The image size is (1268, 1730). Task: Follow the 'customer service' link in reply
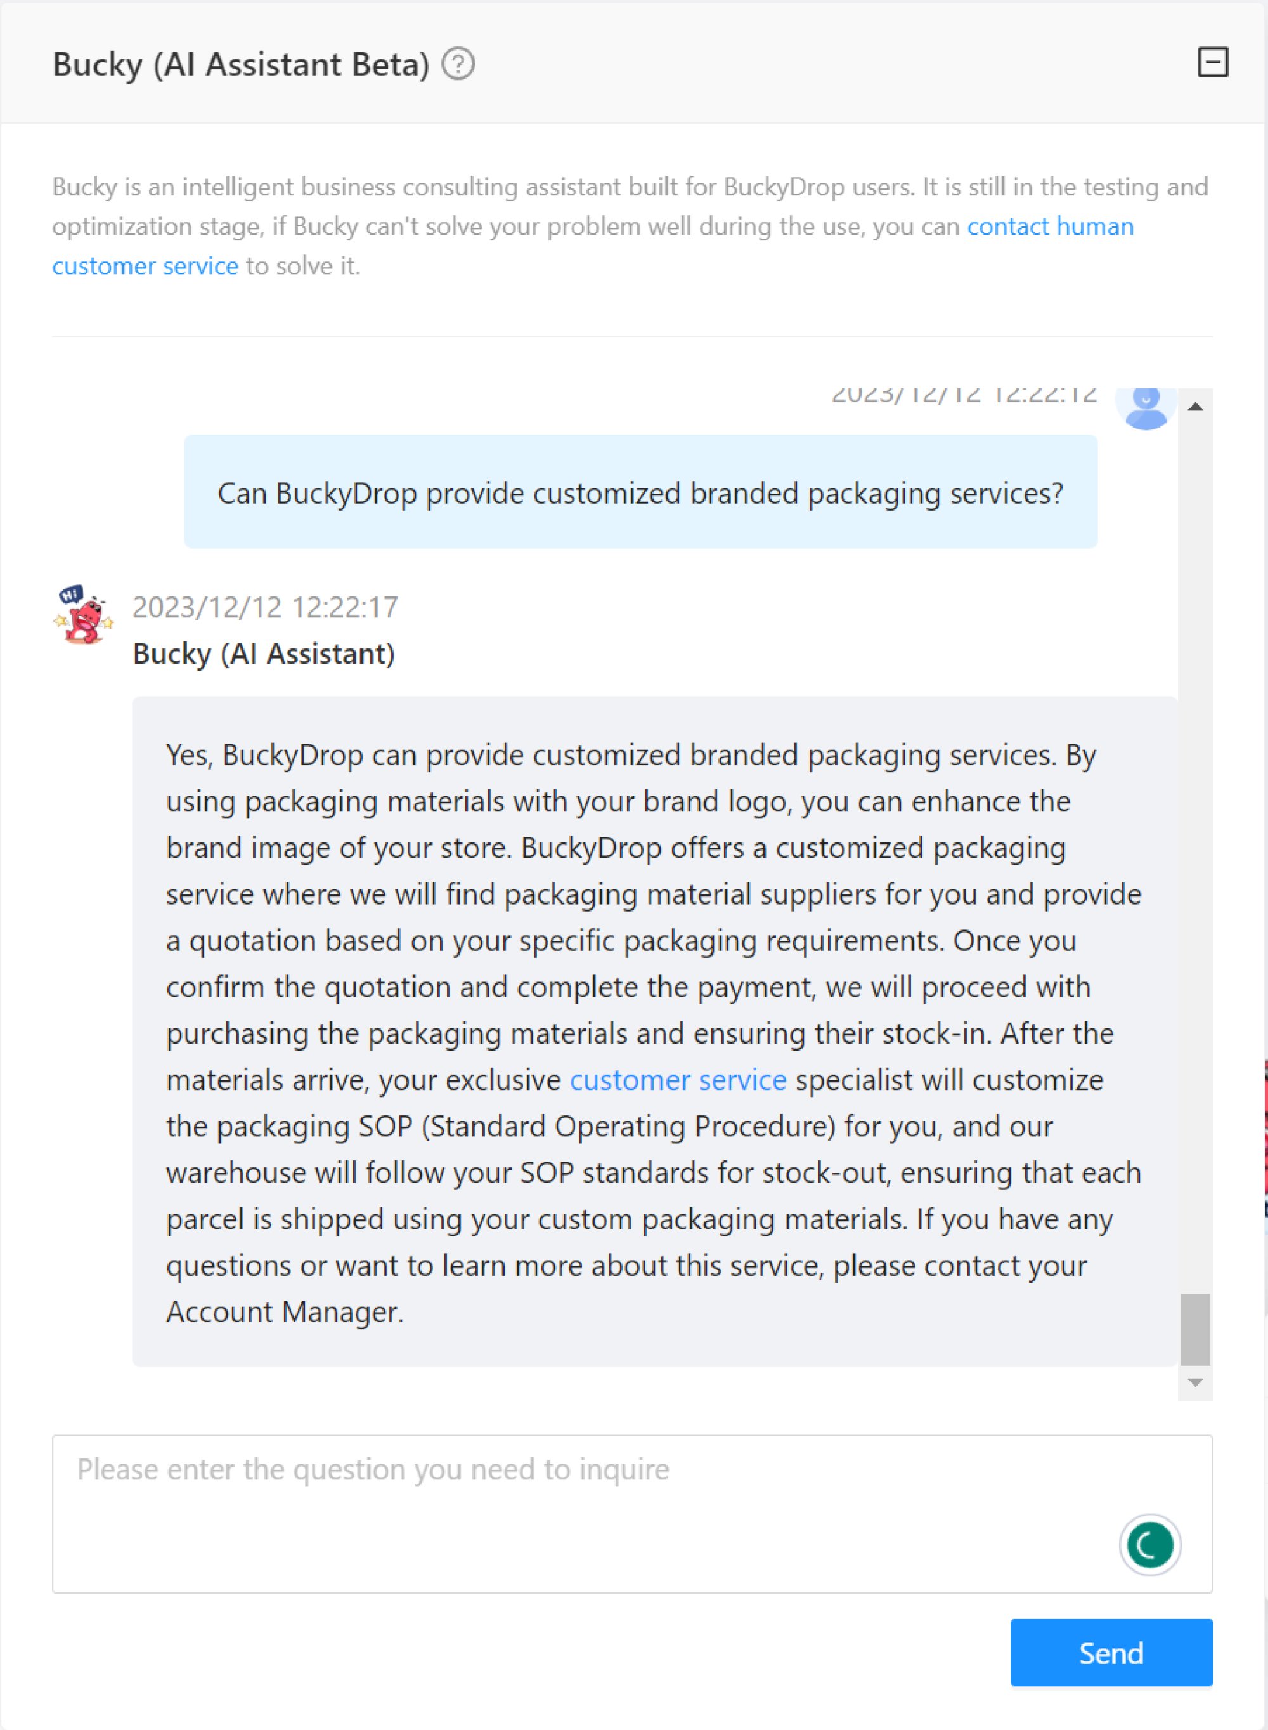(678, 1080)
